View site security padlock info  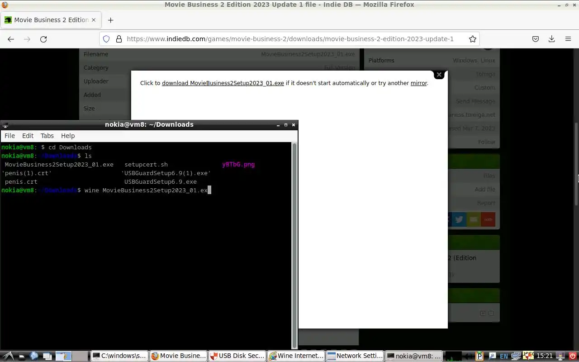point(119,39)
